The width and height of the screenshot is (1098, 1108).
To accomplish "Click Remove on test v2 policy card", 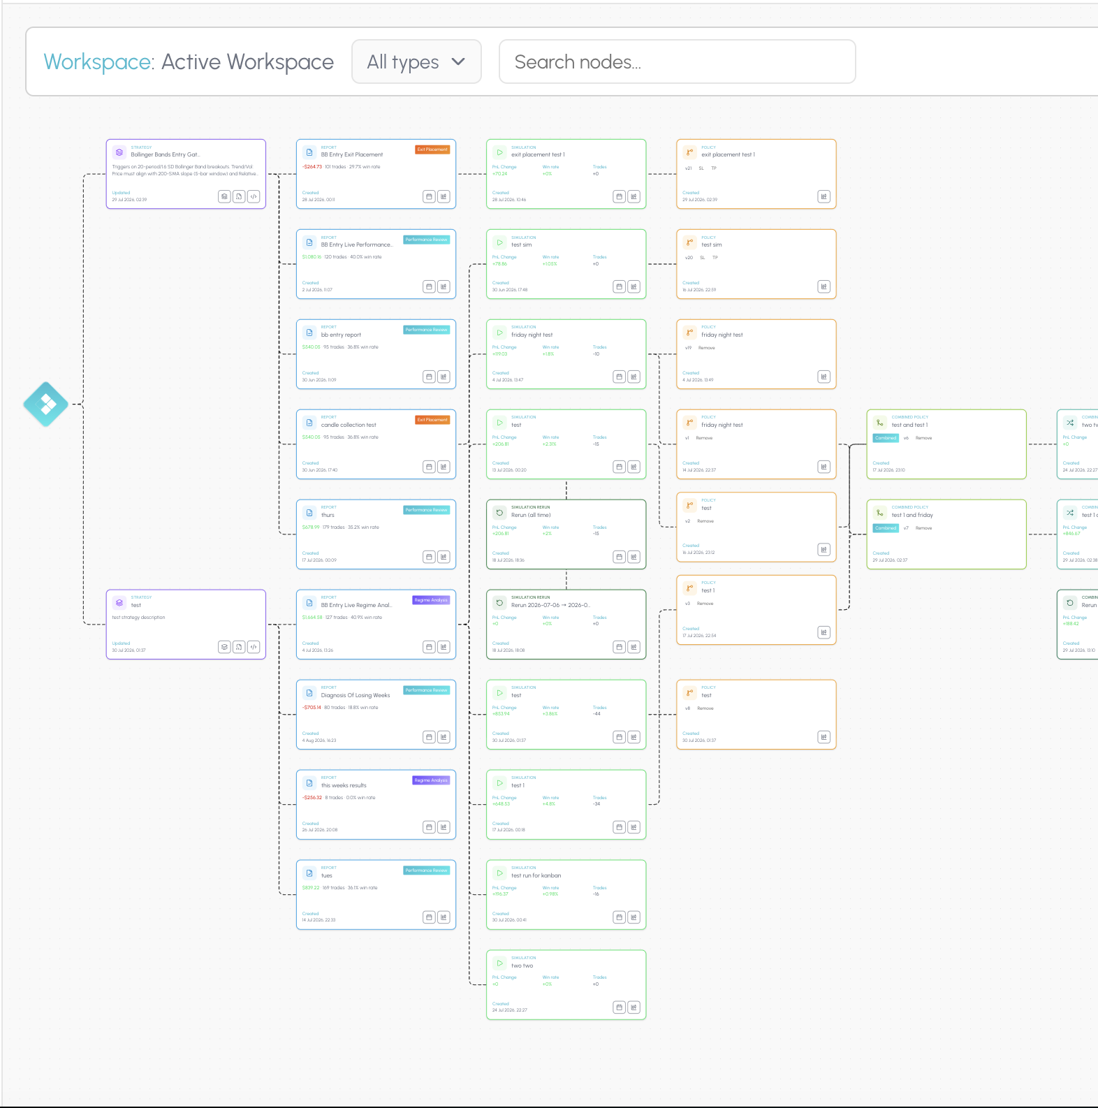I will 705,521.
